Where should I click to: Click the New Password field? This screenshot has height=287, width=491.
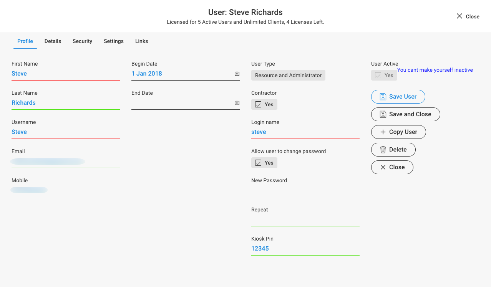[305, 190]
